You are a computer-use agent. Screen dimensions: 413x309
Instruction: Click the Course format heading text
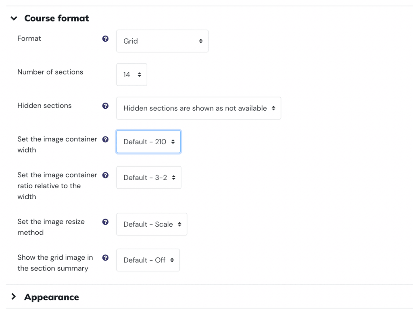point(56,19)
